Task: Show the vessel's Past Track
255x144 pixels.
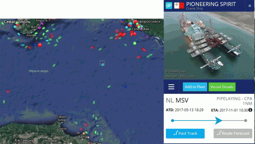Action: tap(185, 133)
